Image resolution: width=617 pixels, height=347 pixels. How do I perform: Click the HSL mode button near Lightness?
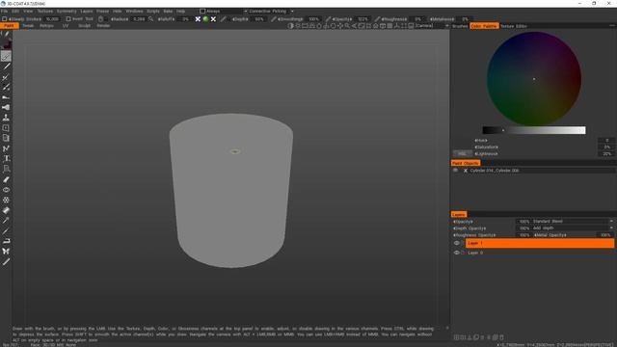coord(463,154)
